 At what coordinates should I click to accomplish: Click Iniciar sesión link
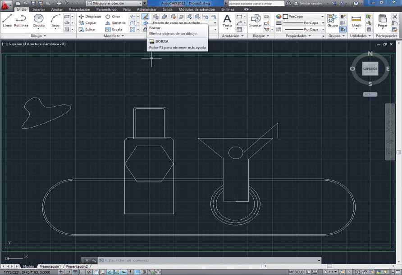click(x=310, y=3)
